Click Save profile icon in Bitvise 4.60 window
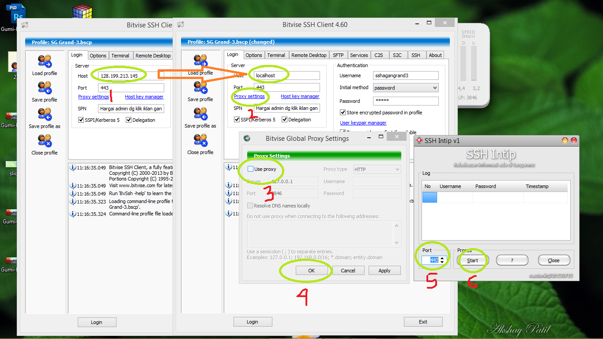The width and height of the screenshot is (603, 339). (200, 87)
